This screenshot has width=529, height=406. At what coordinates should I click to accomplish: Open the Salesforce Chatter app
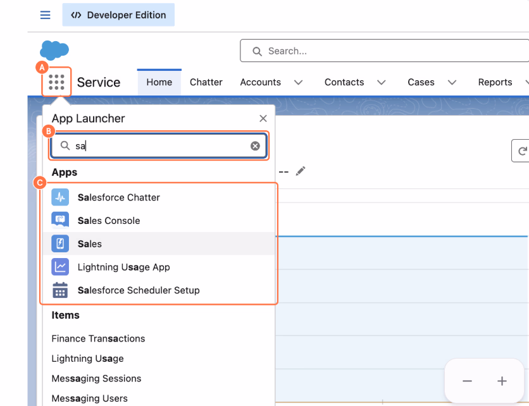click(x=118, y=197)
